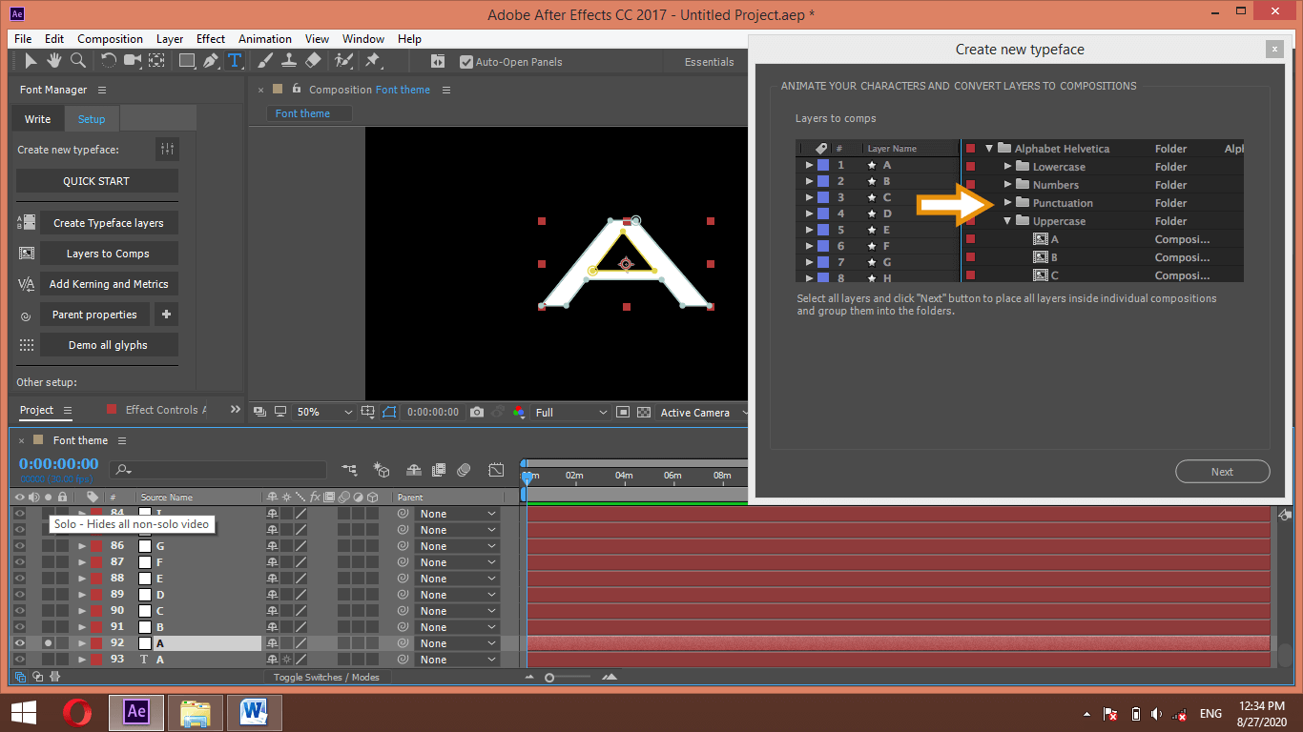This screenshot has width=1303, height=732.
Task: Activate the Selection tool
Action: (31, 60)
